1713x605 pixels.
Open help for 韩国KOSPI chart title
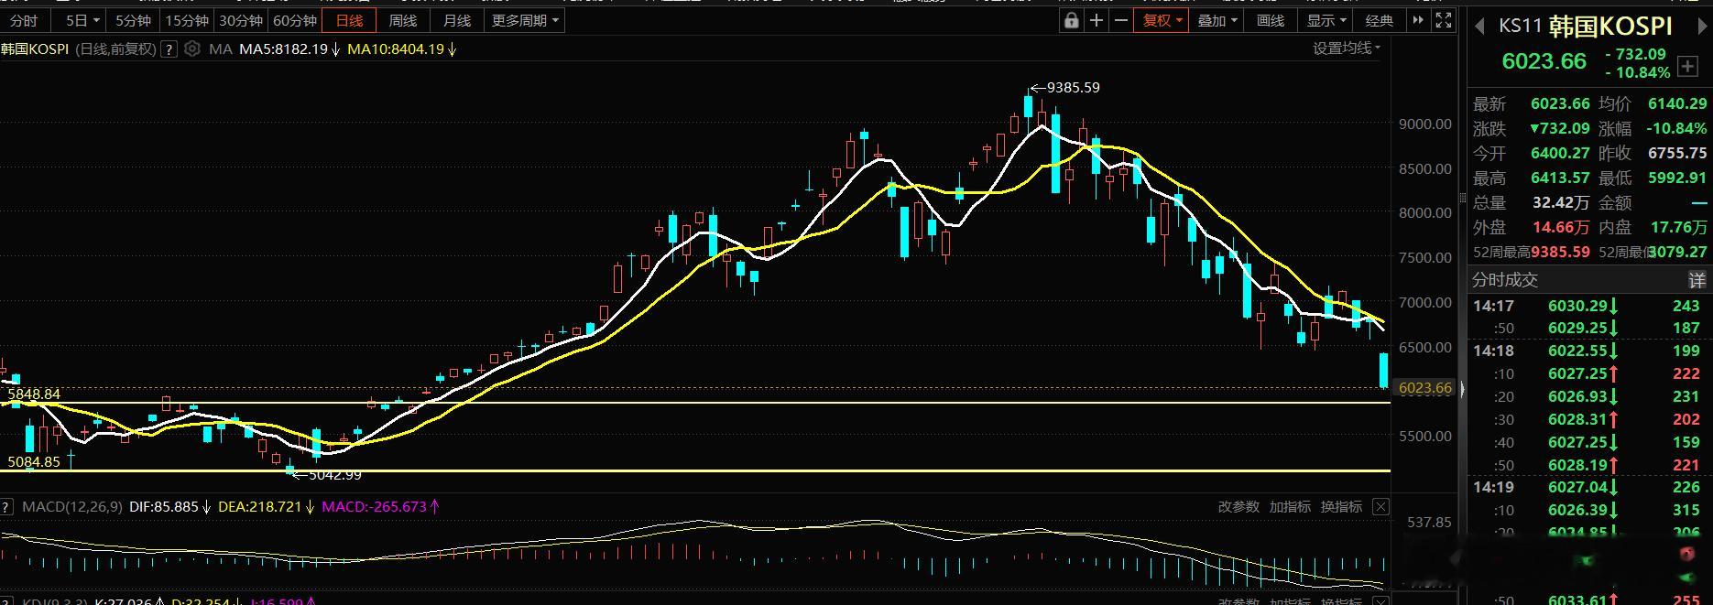169,49
